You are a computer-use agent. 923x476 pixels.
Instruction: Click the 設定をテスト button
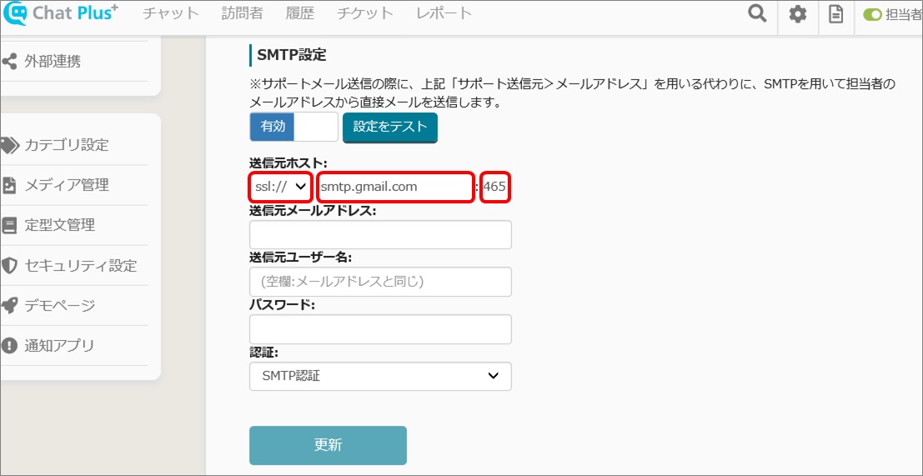tap(390, 127)
